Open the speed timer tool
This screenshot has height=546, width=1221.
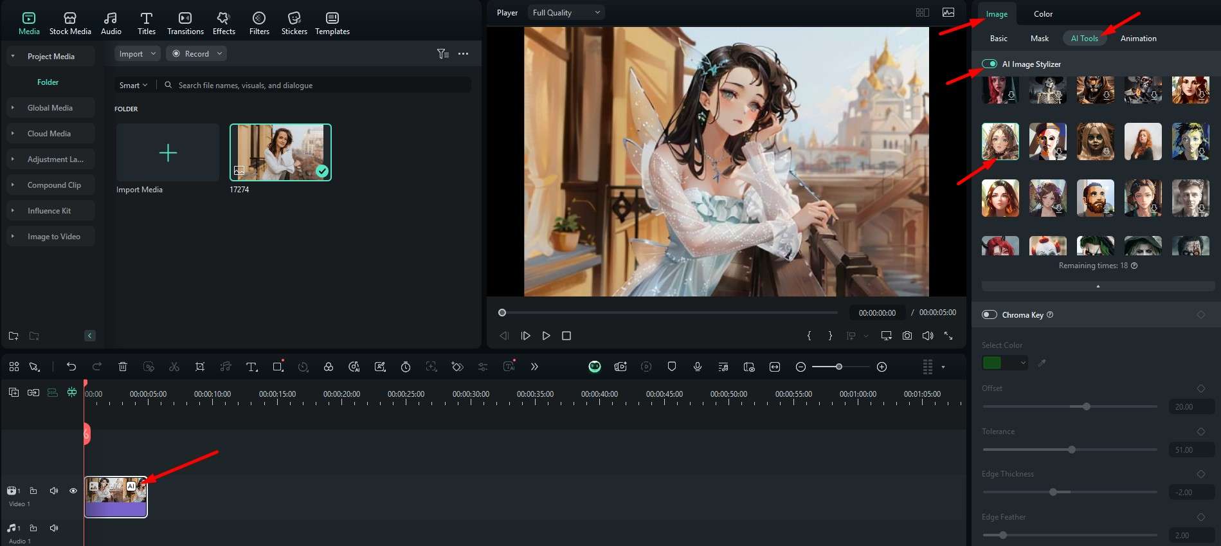coord(405,367)
